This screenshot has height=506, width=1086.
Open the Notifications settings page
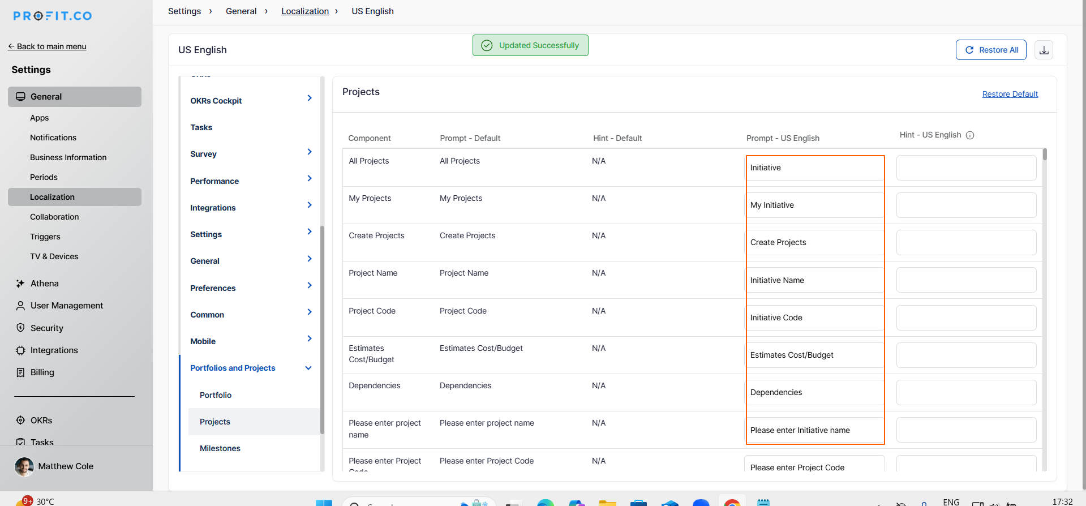point(53,138)
